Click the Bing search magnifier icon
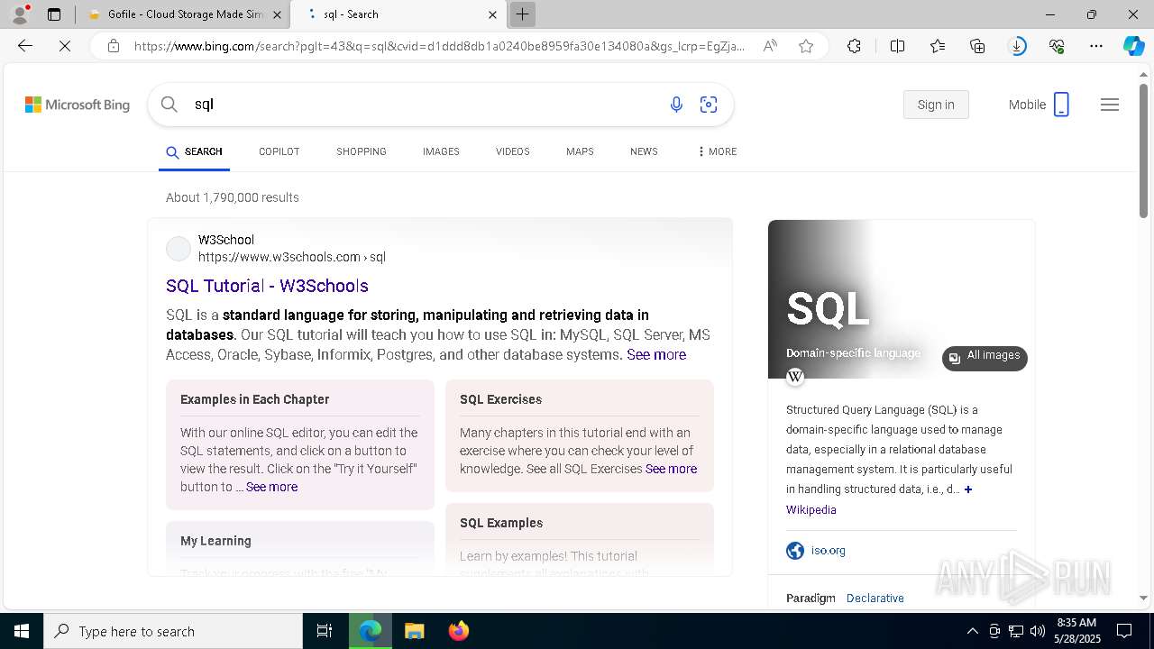The height and width of the screenshot is (649, 1154). (x=169, y=105)
